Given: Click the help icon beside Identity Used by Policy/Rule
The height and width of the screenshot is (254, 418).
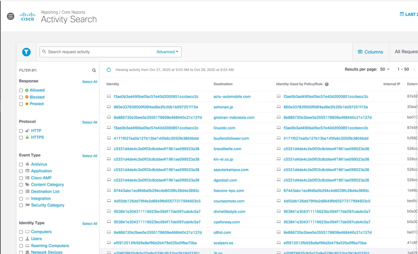Looking at the screenshot, I should click(327, 84).
